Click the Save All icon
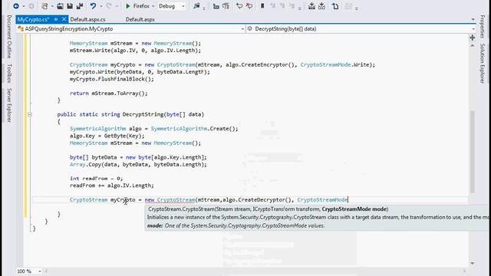This screenshot has width=491, height=276. click(x=80, y=6)
